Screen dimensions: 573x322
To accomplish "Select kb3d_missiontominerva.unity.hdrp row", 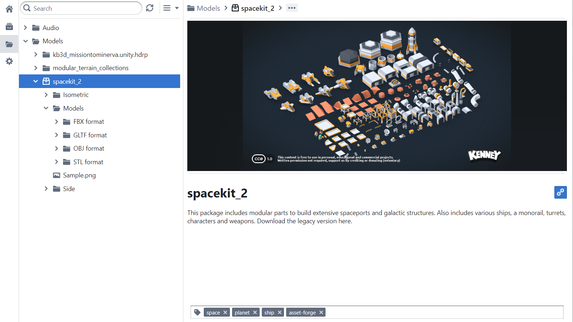I will point(100,54).
